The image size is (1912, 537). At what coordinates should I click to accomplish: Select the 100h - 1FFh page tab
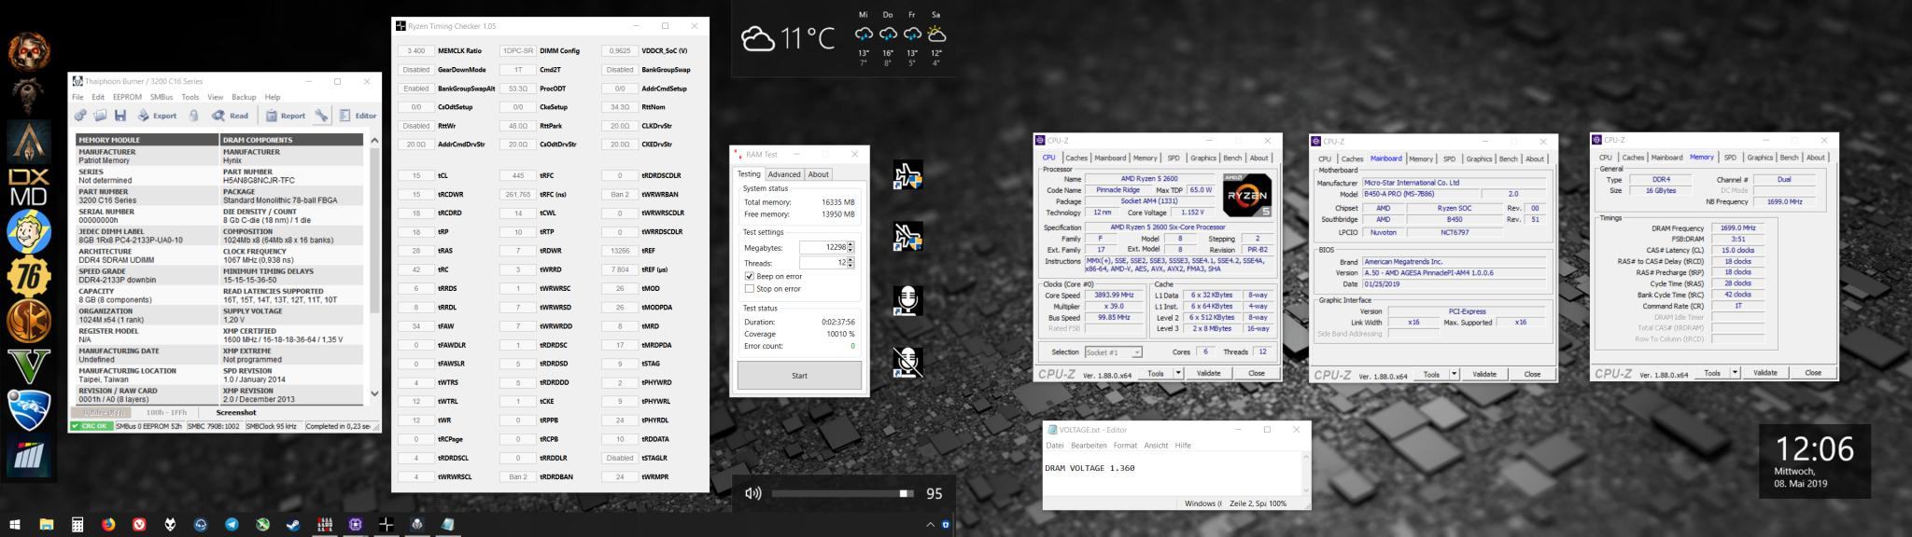166,412
